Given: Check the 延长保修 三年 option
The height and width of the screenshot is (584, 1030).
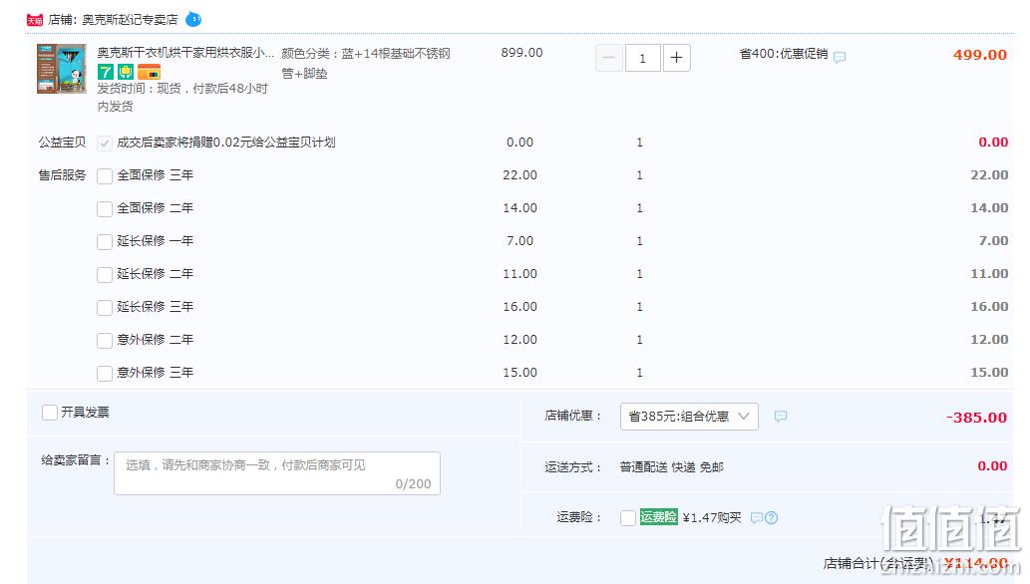Looking at the screenshot, I should pos(105,307).
